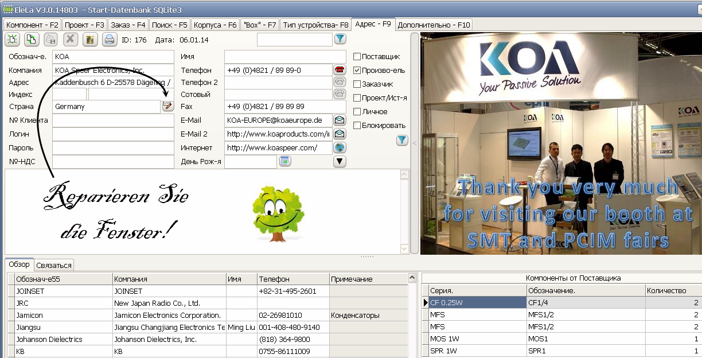Toggle the Проект/Ист-я checkbox
Screen dimensions: 702x358
[x=357, y=98]
